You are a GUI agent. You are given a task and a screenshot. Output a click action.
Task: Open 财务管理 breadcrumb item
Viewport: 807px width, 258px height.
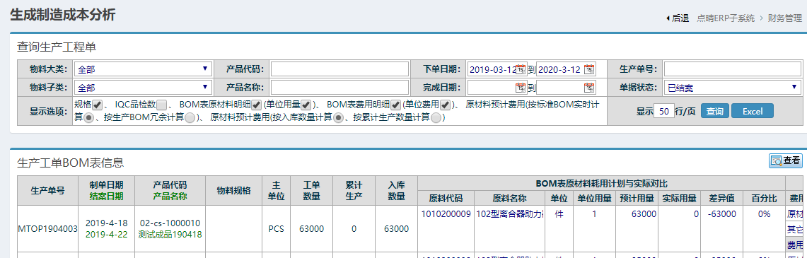pos(785,18)
